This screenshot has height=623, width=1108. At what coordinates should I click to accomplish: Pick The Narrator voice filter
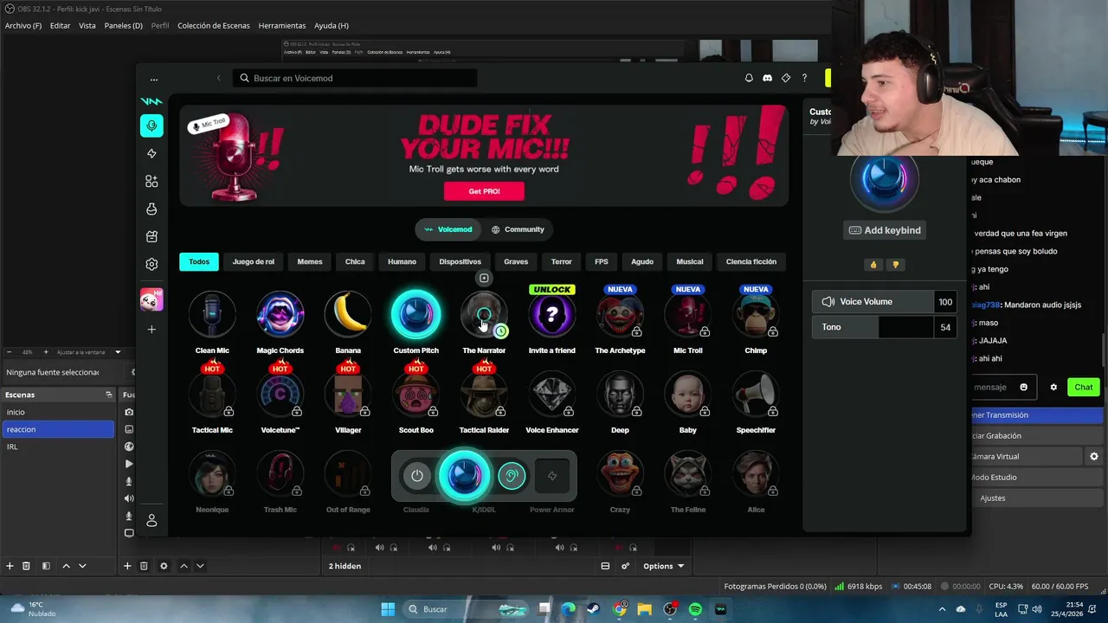484,314
